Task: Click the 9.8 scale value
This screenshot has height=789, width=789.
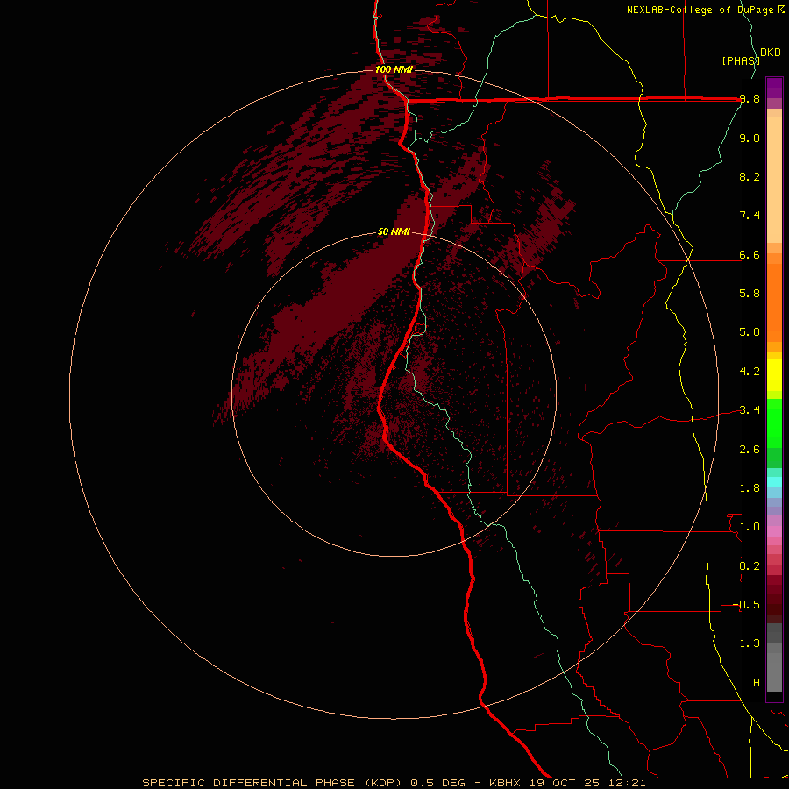Action: (x=750, y=99)
